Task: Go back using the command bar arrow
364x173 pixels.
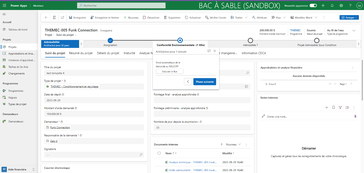Action: click(46, 18)
